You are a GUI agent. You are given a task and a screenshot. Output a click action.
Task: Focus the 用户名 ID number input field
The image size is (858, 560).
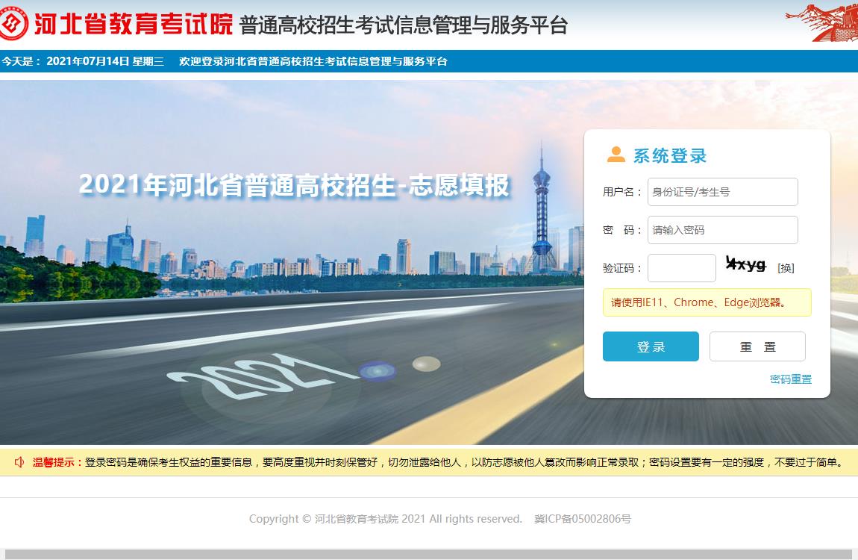722,192
